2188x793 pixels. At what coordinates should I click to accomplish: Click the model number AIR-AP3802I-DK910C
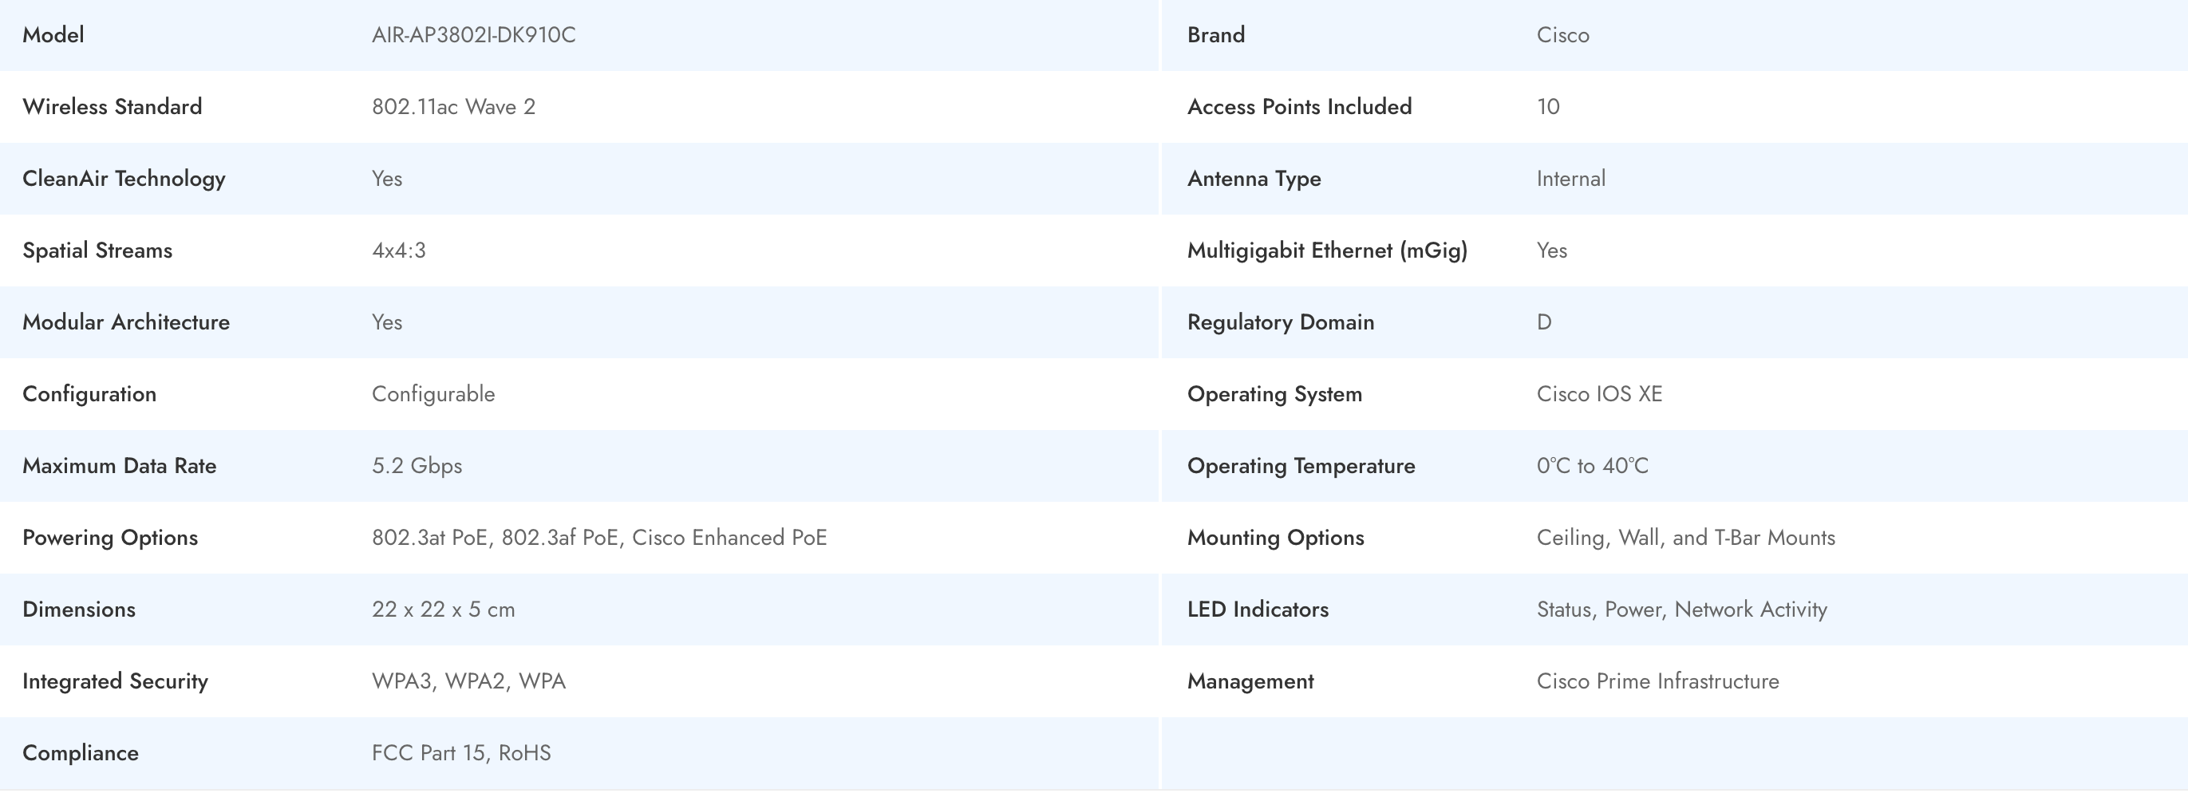(473, 35)
